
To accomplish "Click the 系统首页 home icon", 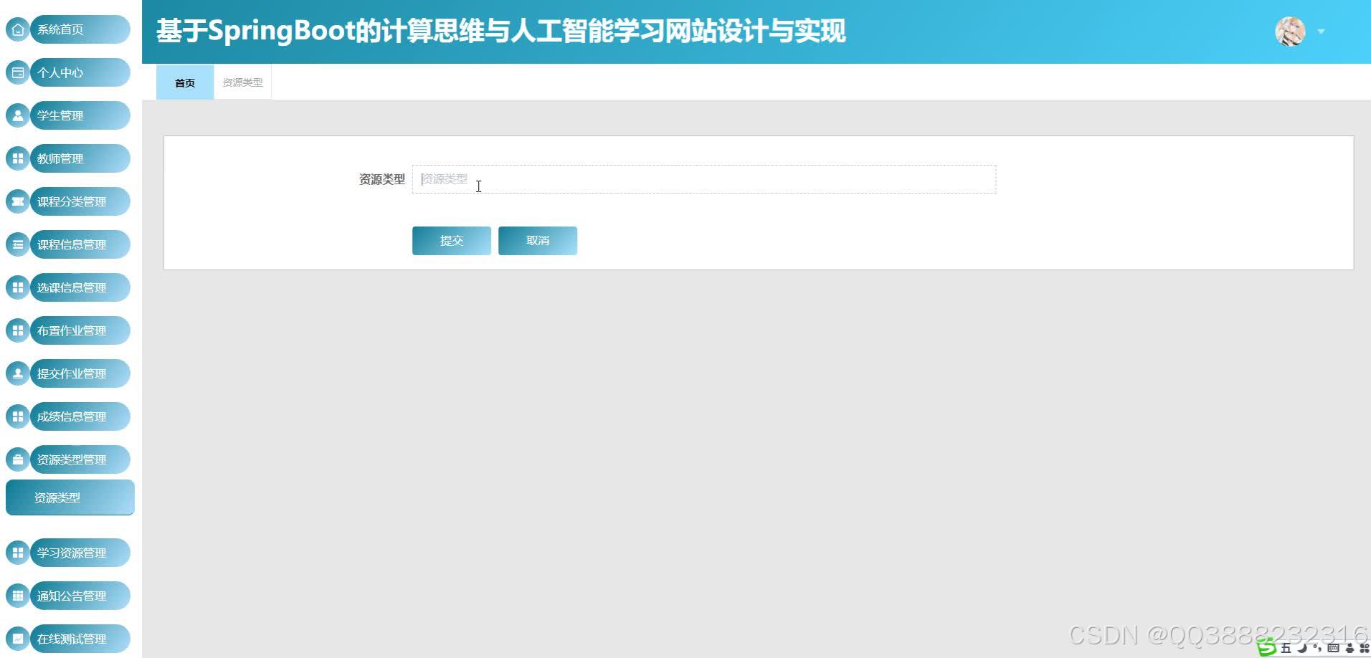I will click(x=18, y=29).
